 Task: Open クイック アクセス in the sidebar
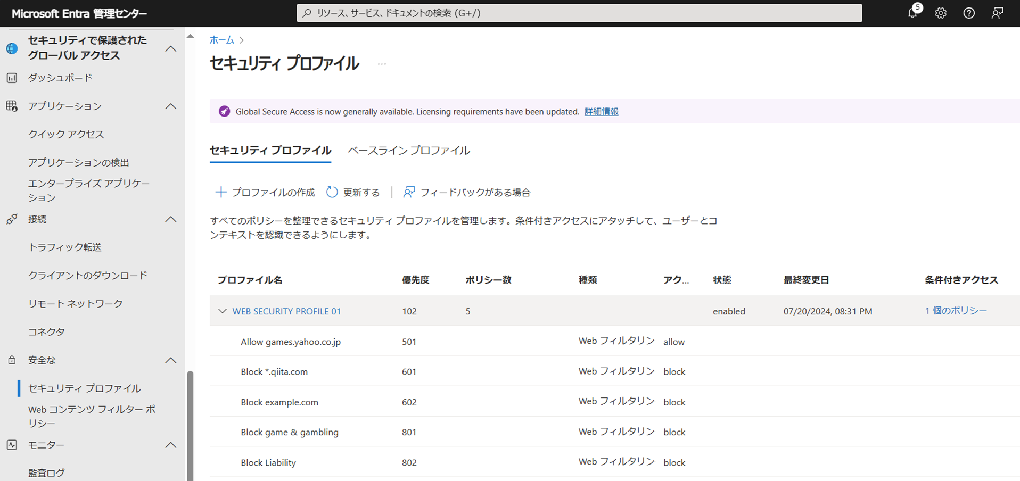(x=66, y=134)
